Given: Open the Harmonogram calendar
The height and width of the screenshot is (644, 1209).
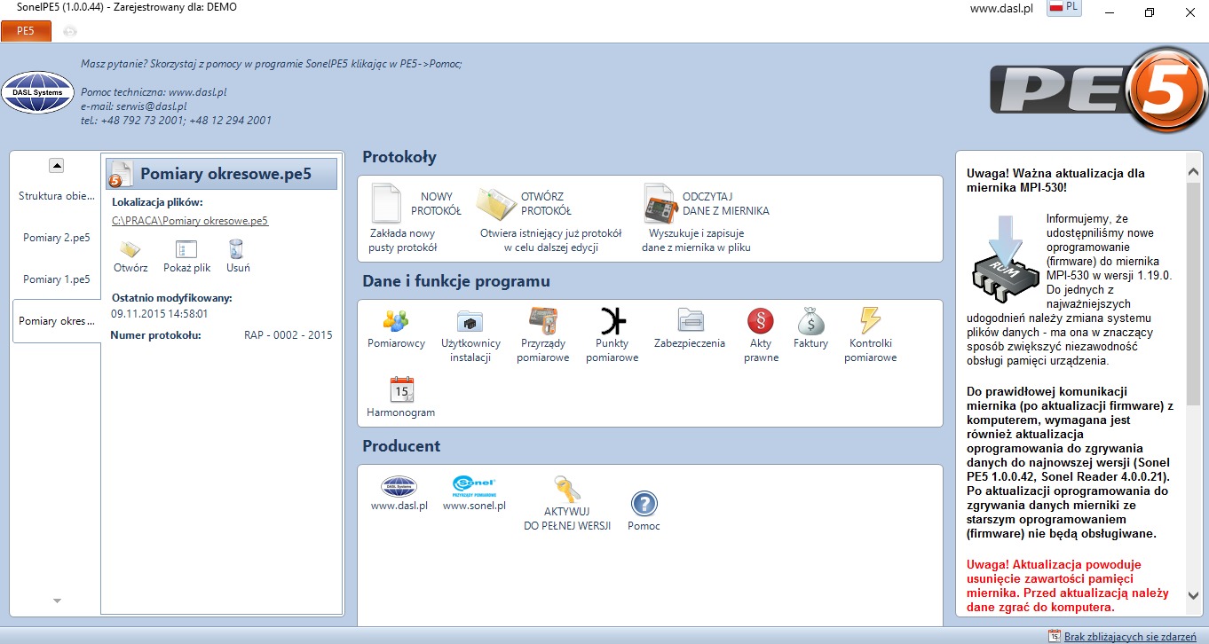Looking at the screenshot, I should pyautogui.click(x=401, y=390).
